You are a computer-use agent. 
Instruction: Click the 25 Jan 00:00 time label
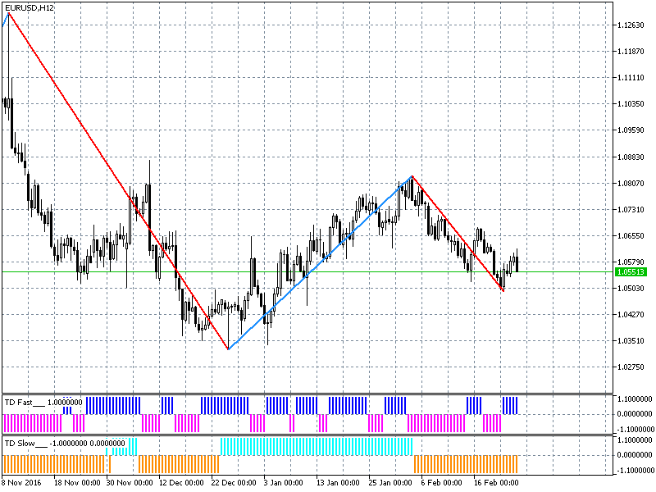click(x=390, y=483)
